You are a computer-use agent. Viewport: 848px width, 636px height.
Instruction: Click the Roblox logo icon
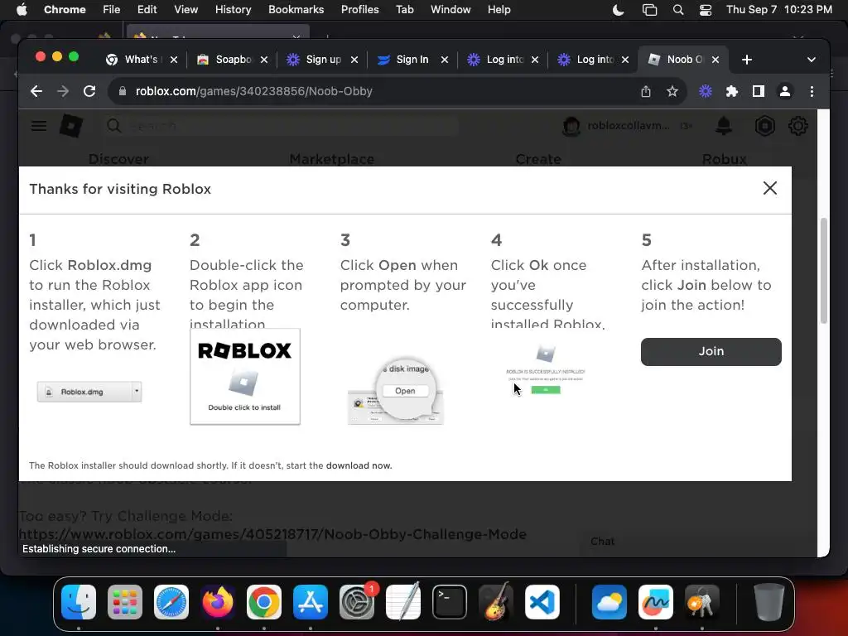click(x=71, y=126)
